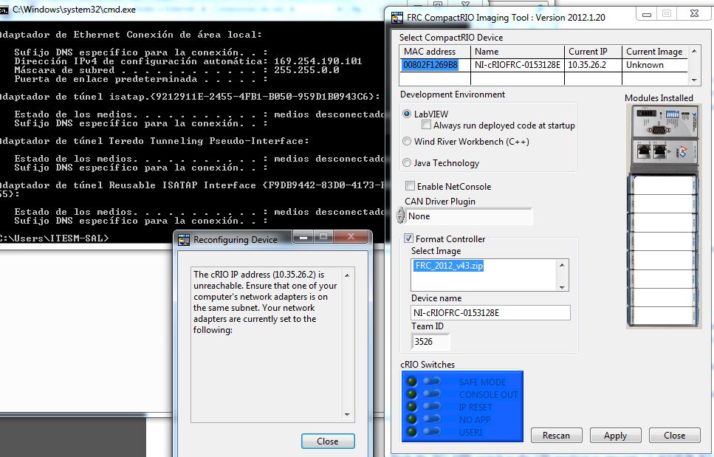Click device name NI-cRIOFRC-0153128E table cell

[x=518, y=65]
